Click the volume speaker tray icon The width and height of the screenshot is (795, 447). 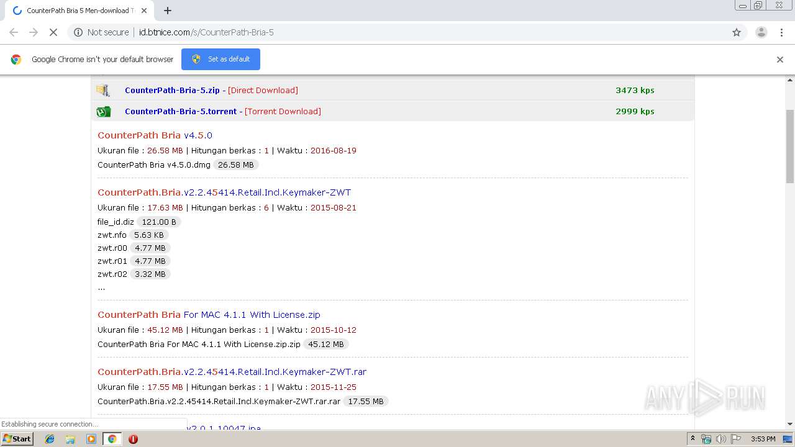click(720, 439)
